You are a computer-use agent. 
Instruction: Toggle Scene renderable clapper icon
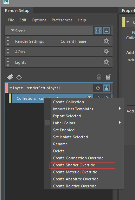[x=107, y=30]
